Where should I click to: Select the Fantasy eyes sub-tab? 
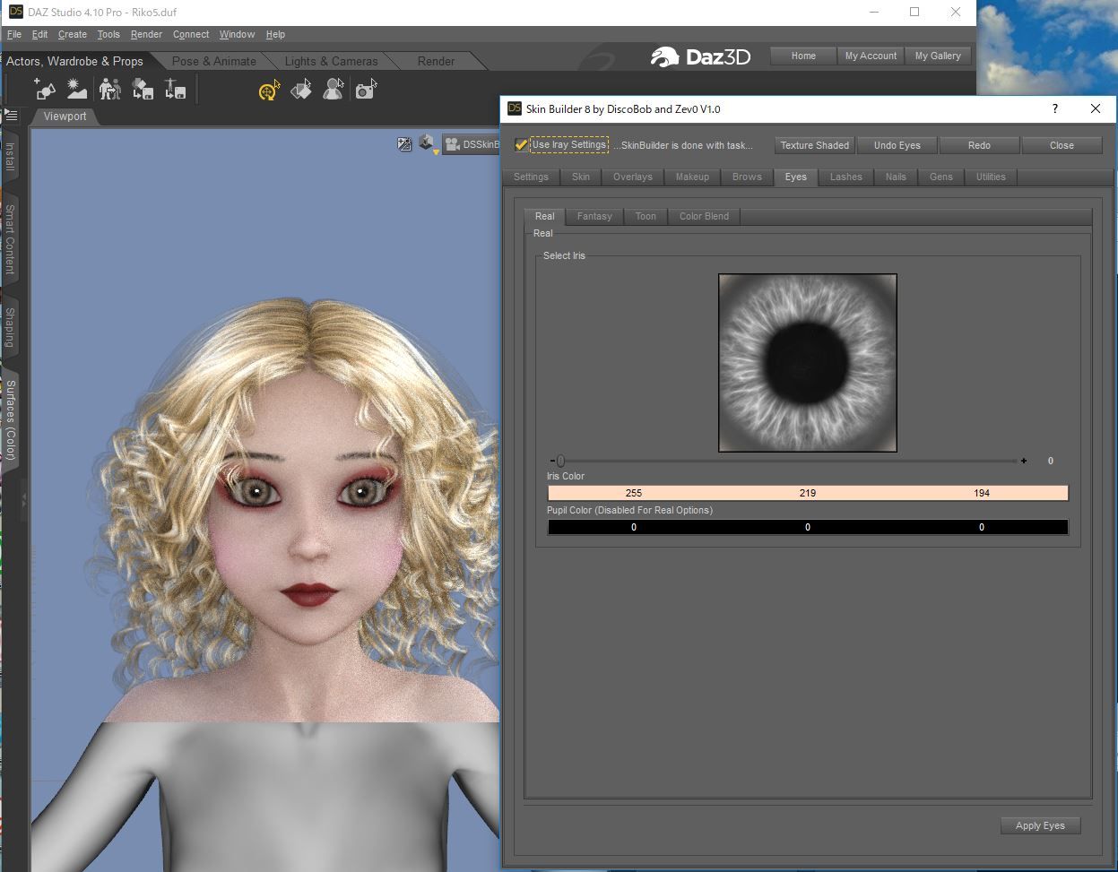594,216
